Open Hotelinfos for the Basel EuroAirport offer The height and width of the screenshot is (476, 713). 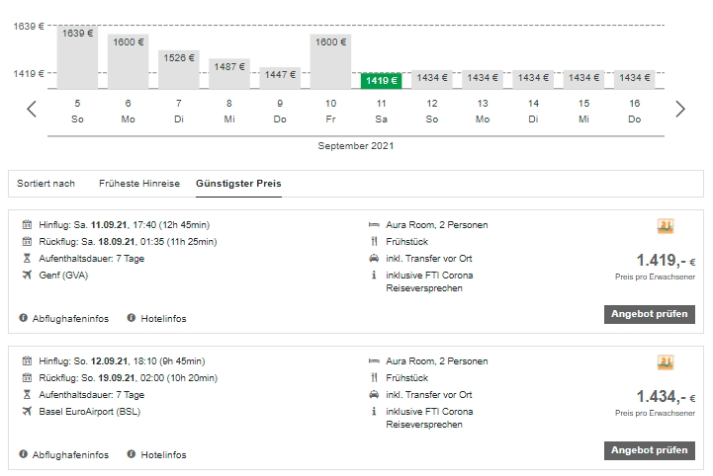pos(164,454)
